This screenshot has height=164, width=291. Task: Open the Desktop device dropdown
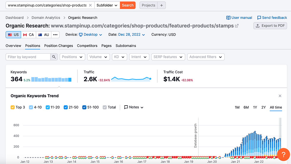point(91,34)
